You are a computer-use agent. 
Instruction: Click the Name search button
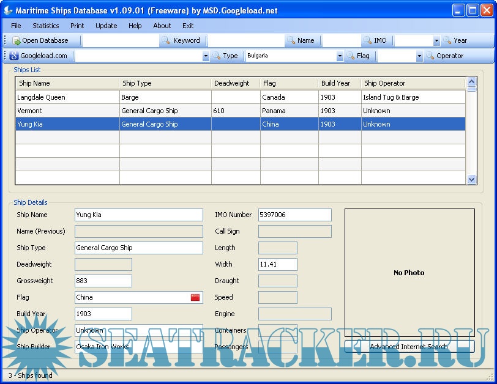pos(300,40)
